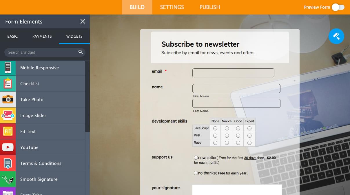Switch to Basic form elements tab
350x195 pixels.
pos(12,37)
